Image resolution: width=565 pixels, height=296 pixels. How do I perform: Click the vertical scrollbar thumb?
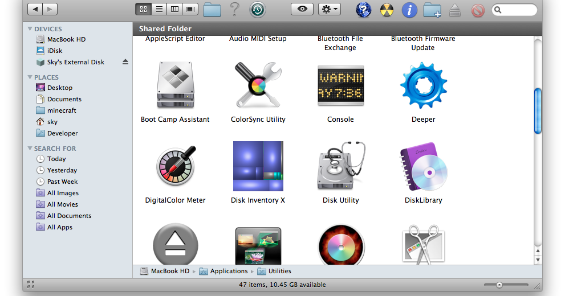[x=538, y=111]
